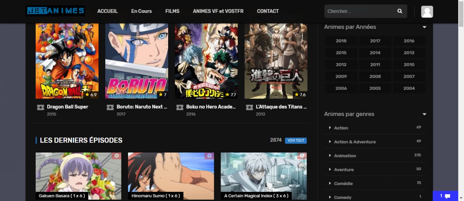Click the star rating 7.6 badge
Viewport: 464px width, 201px height.
(300, 95)
